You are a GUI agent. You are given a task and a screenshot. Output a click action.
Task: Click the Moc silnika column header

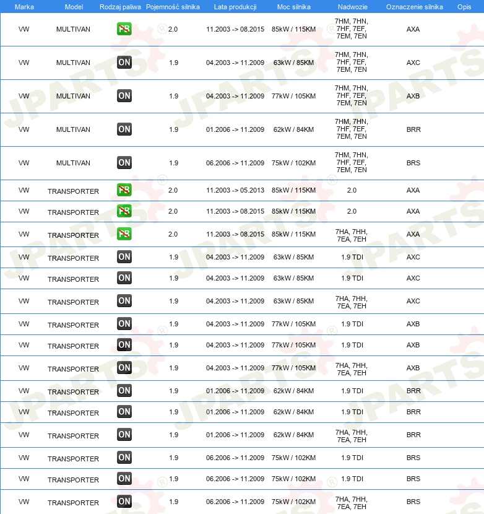tap(293, 7)
